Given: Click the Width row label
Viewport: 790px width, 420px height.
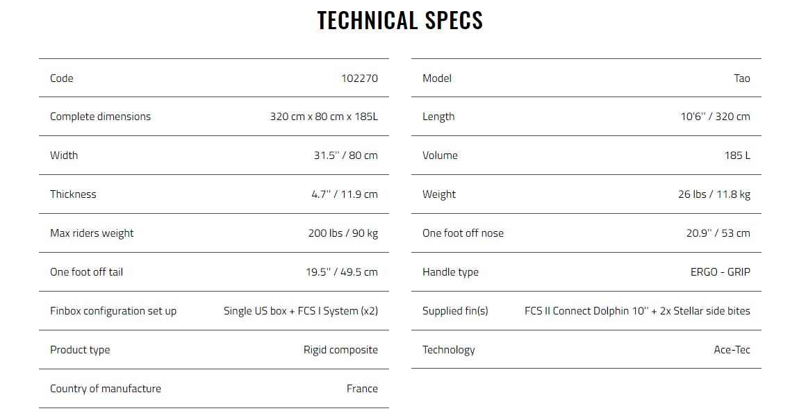Looking at the screenshot, I should 64,155.
